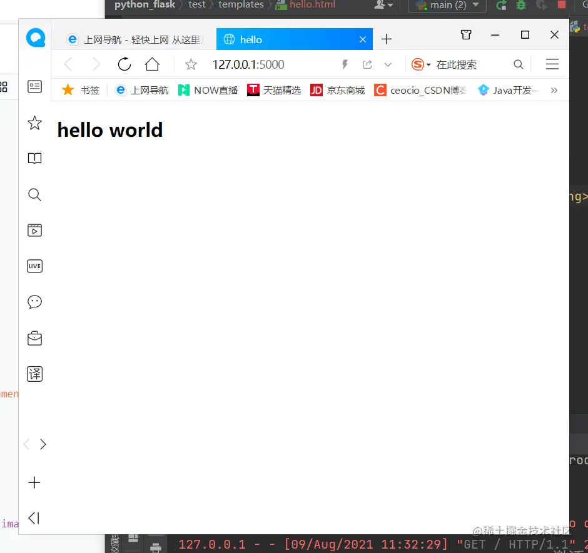Open the LIVE sidebar icon
Image resolution: width=588 pixels, height=553 pixels.
point(34,266)
